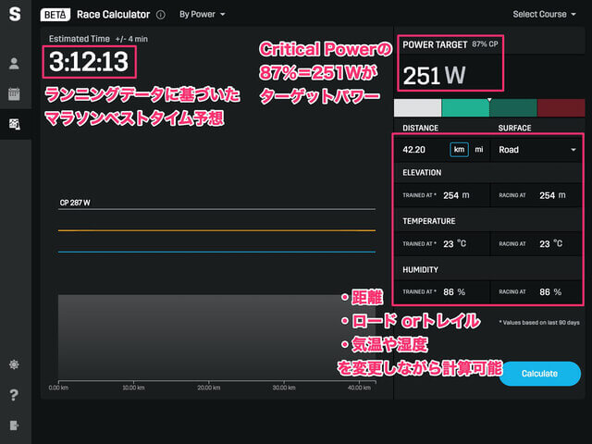592x444 pixels.
Task: Select mi distance unit
Action: click(479, 150)
